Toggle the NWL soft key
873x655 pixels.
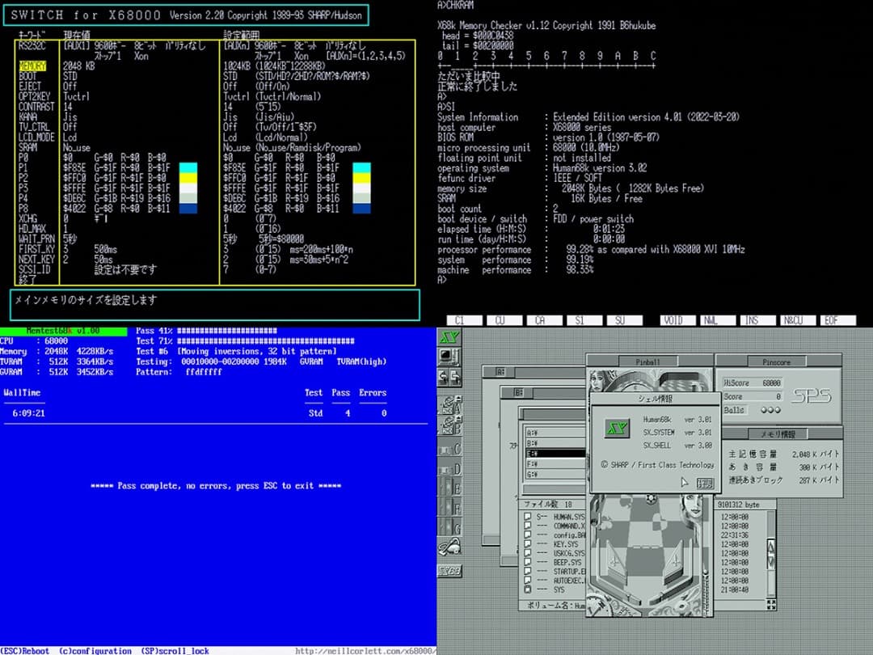click(x=718, y=320)
